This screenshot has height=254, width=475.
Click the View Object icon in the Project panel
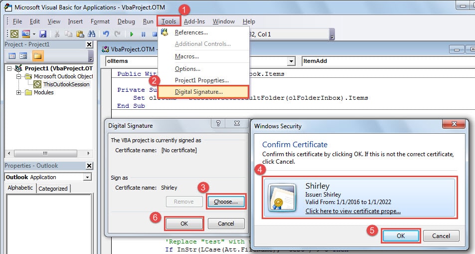[23, 56]
